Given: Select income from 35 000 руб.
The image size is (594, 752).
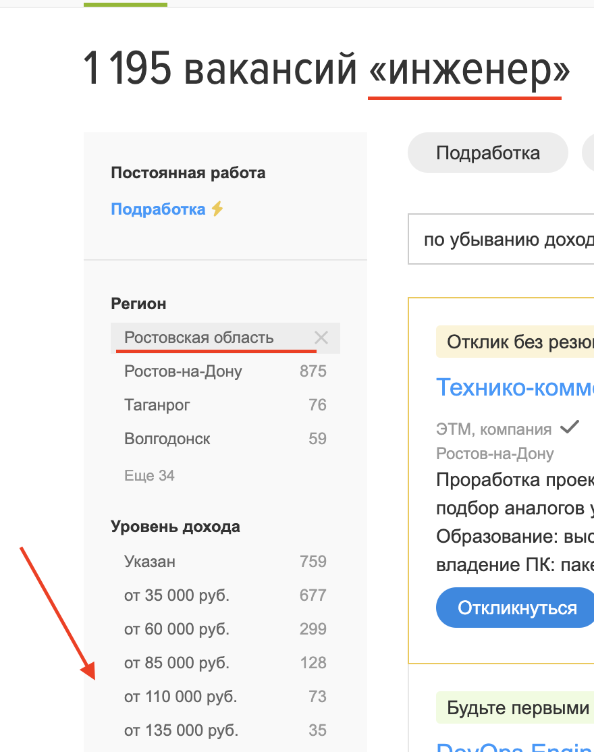Looking at the screenshot, I should coord(177,595).
